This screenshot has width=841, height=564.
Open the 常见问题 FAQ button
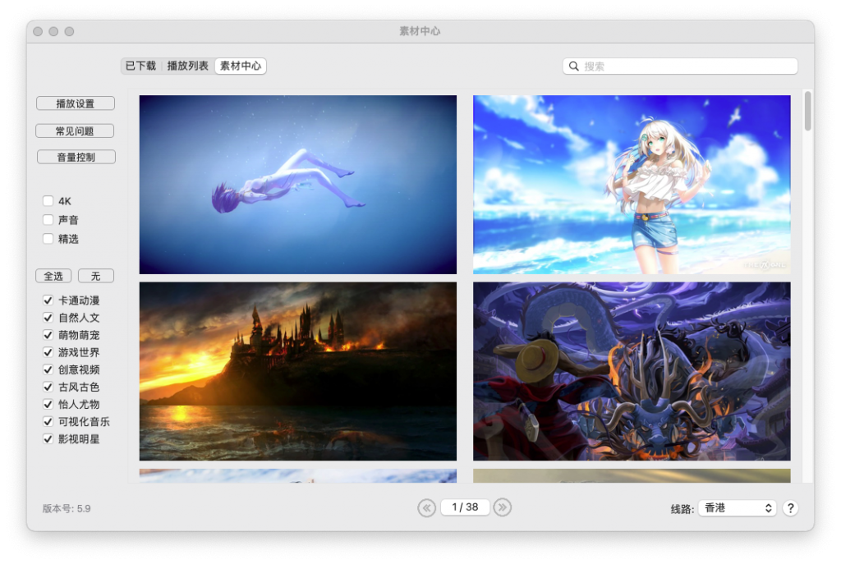(x=75, y=131)
